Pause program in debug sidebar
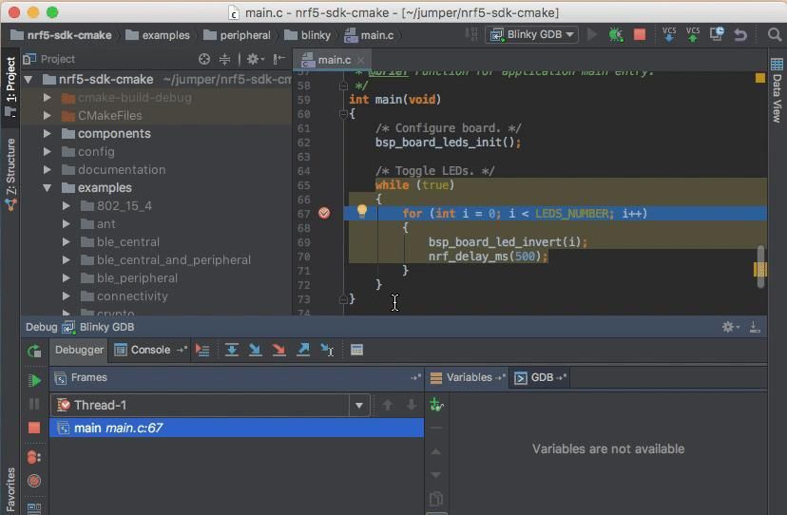This screenshot has height=515, width=787. (34, 404)
